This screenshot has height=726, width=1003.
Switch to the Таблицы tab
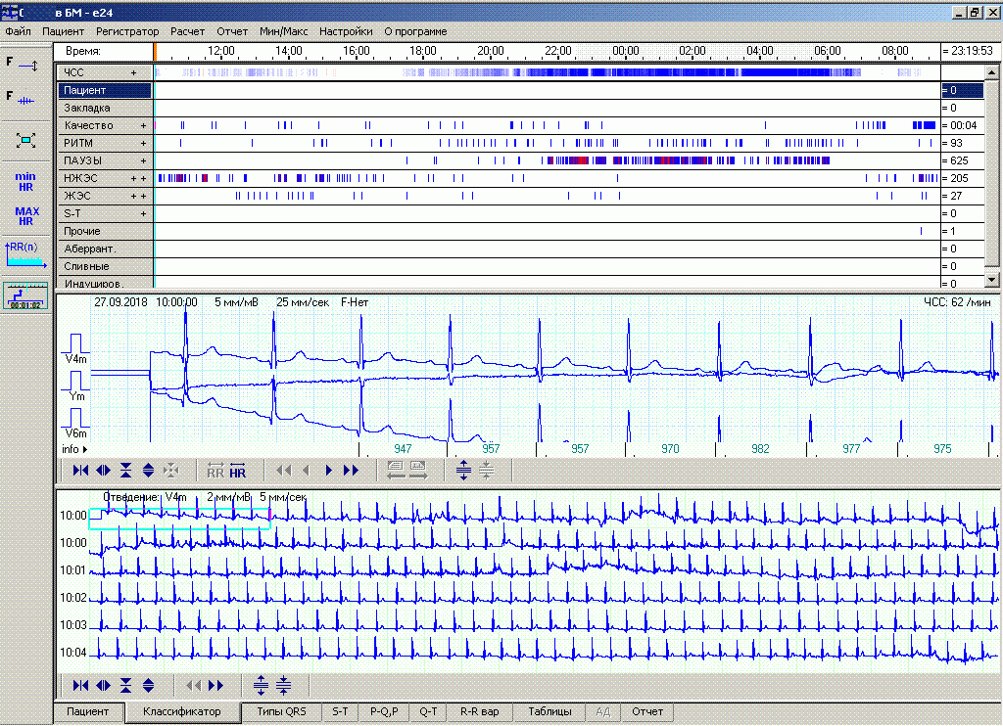(x=549, y=712)
